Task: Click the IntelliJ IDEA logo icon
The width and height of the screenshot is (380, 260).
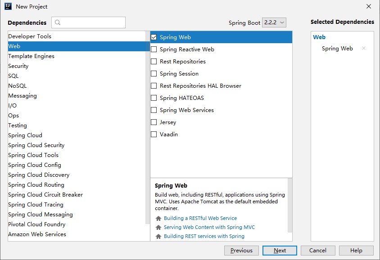Action: (8, 6)
